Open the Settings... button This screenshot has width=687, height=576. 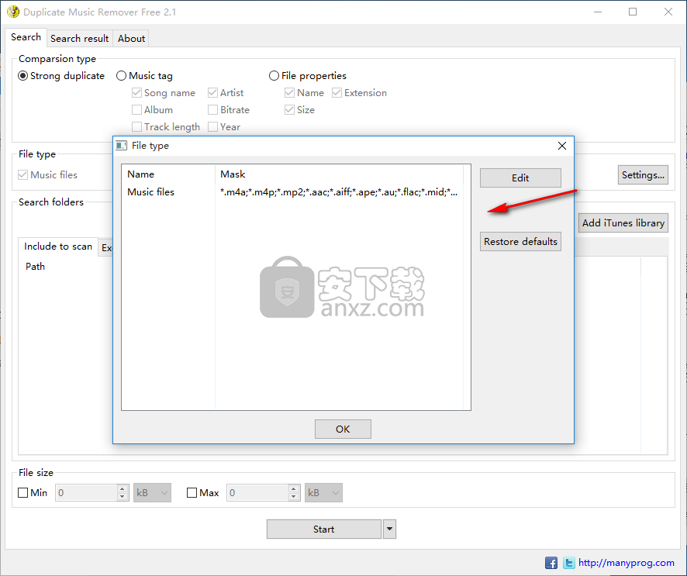pos(643,174)
